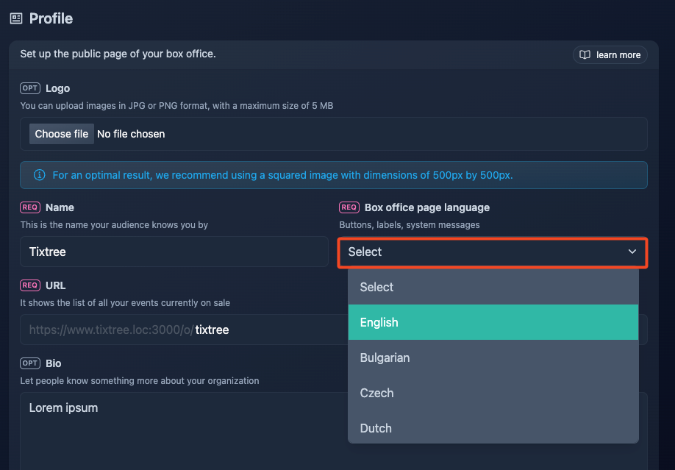Viewport: 675px width, 470px height.
Task: Click the events currently on sale hint
Action: tap(125, 303)
